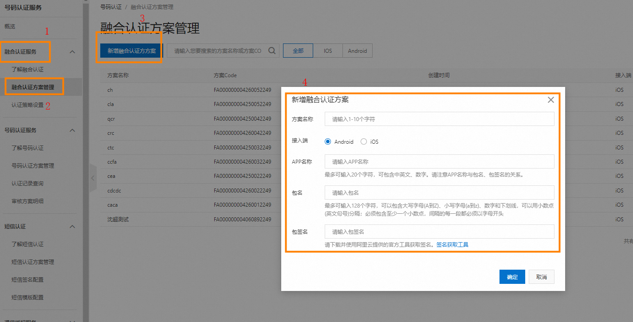Viewport: 633px width, 322px height.
Task: Click code FA000000004260052249
Action: (242, 90)
